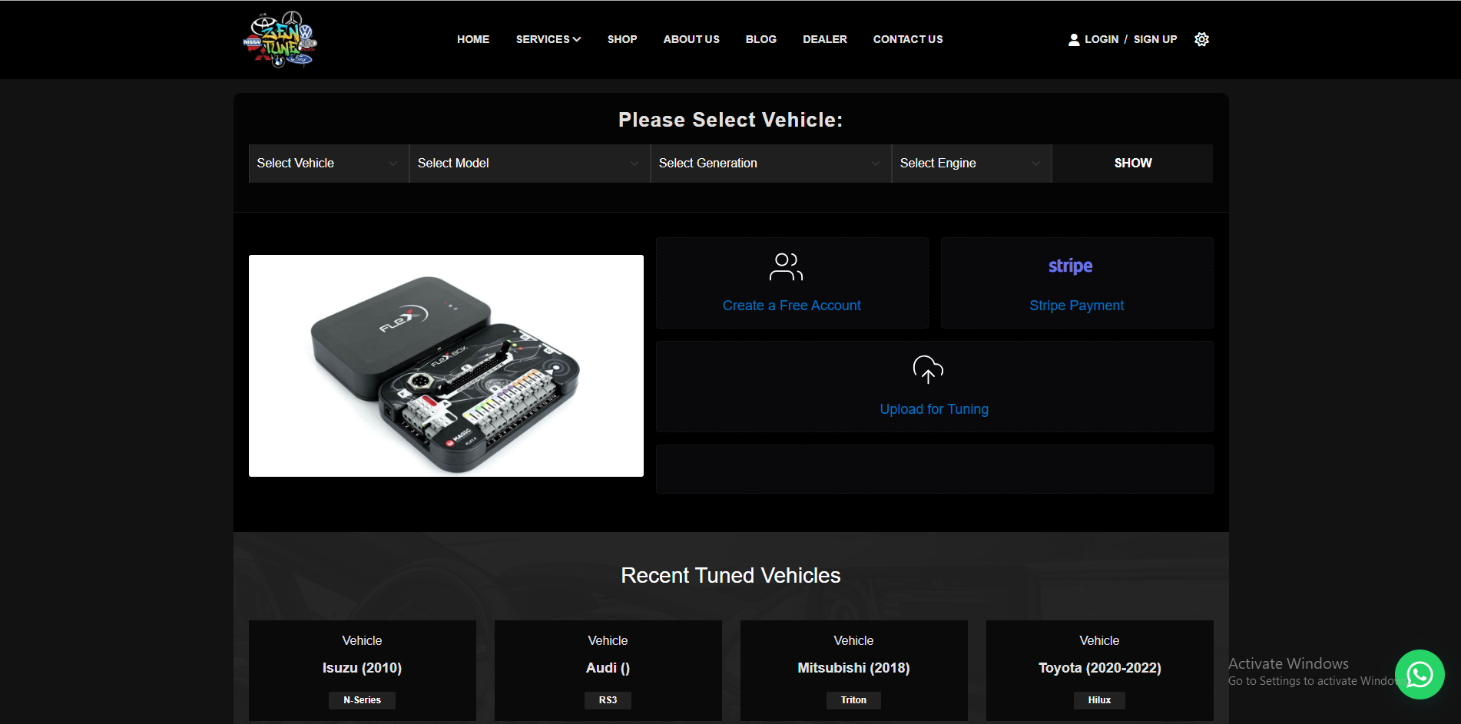Click the cloud upload icon
The image size is (1461, 724).
coord(927,369)
